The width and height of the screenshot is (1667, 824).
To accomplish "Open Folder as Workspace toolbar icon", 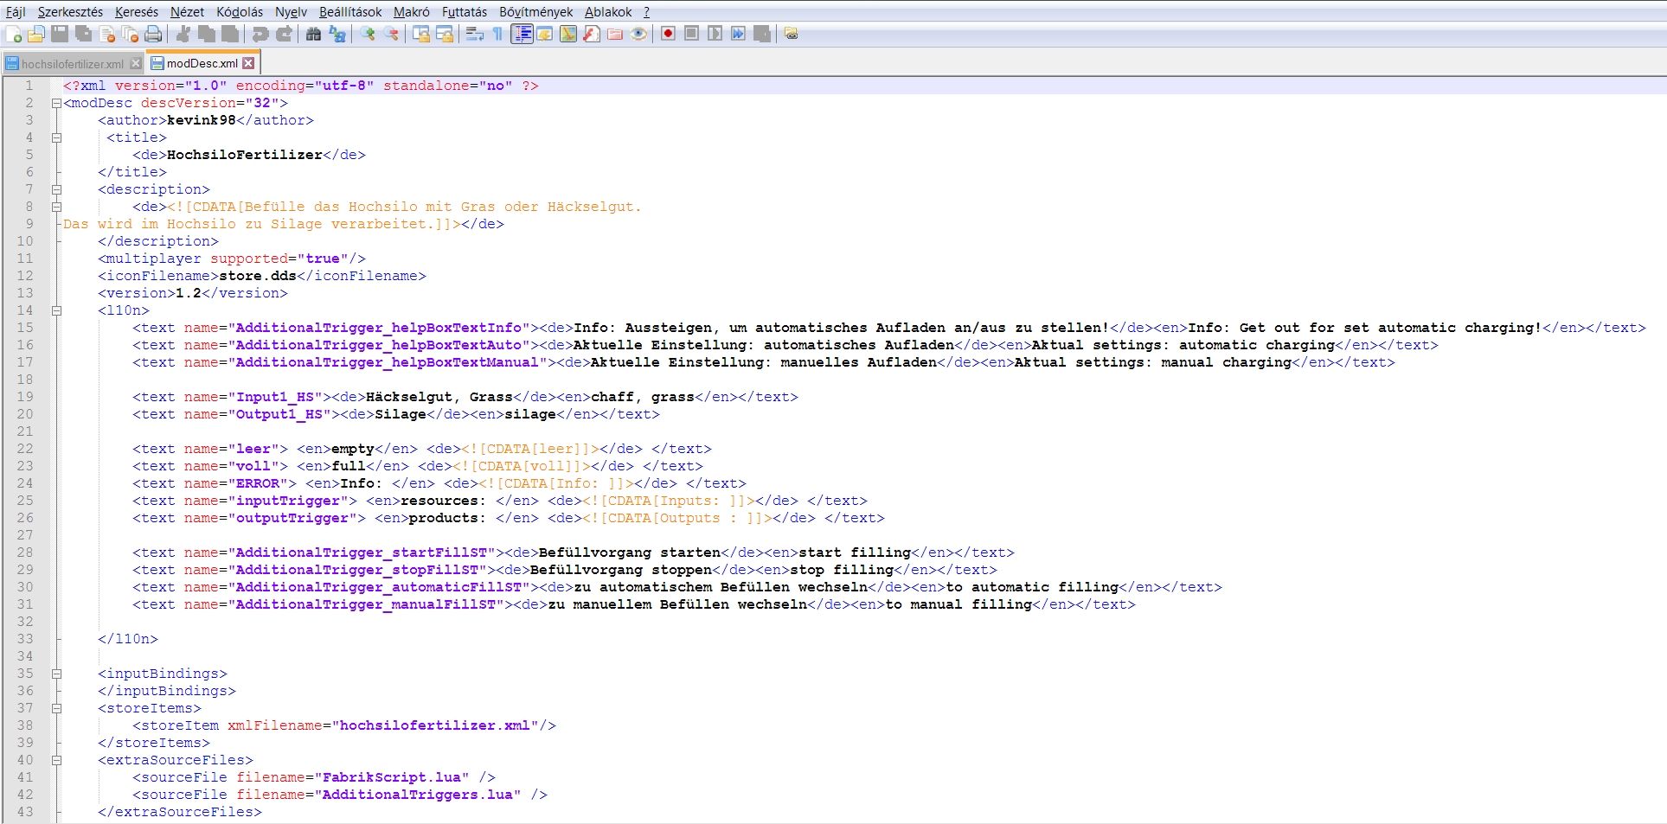I will click(x=615, y=34).
